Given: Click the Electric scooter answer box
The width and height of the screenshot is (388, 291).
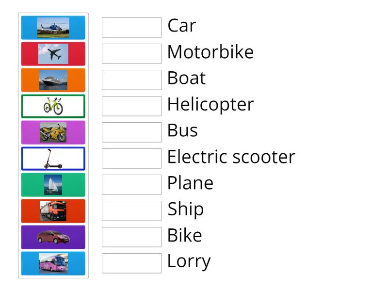Looking at the screenshot, I should (131, 158).
